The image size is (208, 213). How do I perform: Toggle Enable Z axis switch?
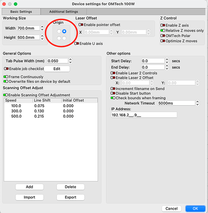[x=163, y=25]
